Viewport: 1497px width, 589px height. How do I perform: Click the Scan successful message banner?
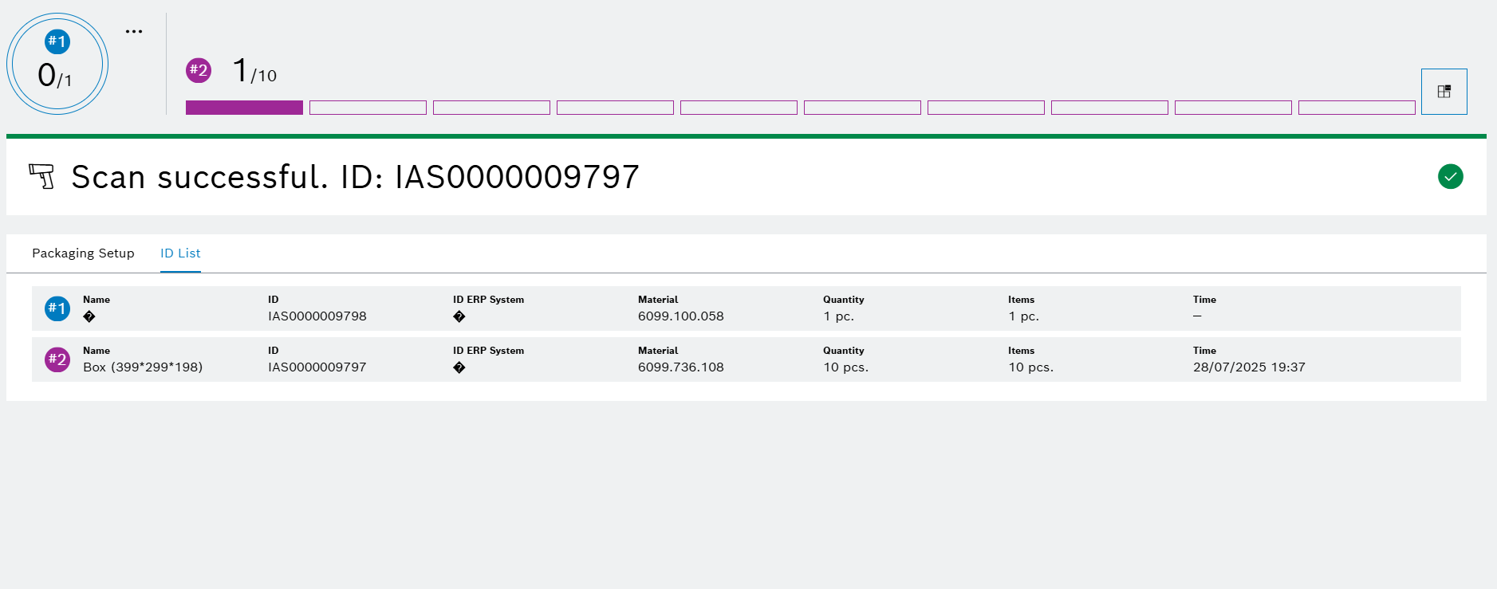[x=355, y=177]
